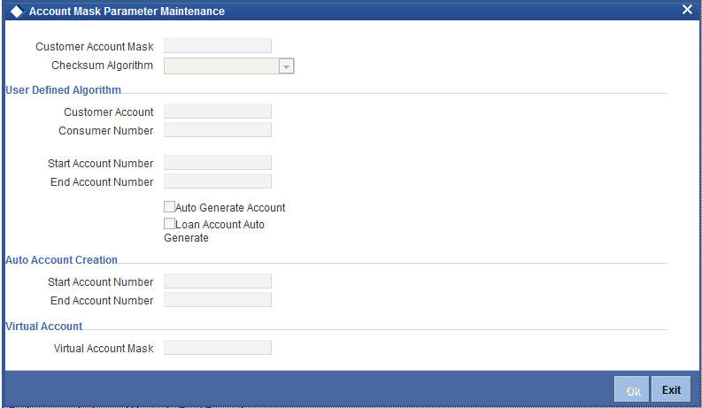Click the Exit button
Image resolution: width=702 pixels, height=408 pixels.
pyautogui.click(x=671, y=389)
